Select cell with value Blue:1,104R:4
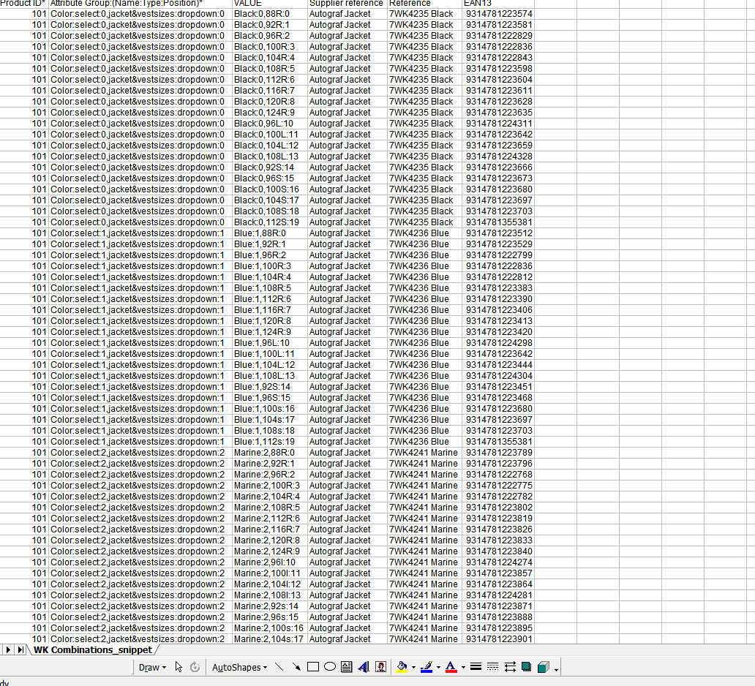The image size is (755, 686). click(x=269, y=277)
